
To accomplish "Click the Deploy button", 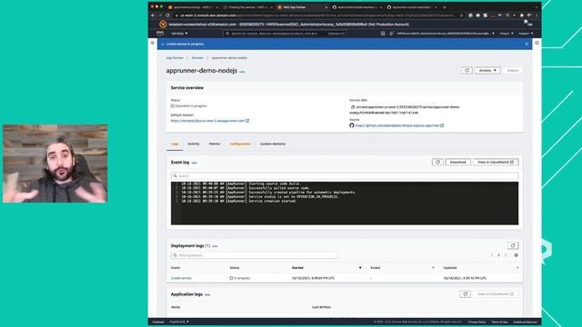I will tap(513, 71).
